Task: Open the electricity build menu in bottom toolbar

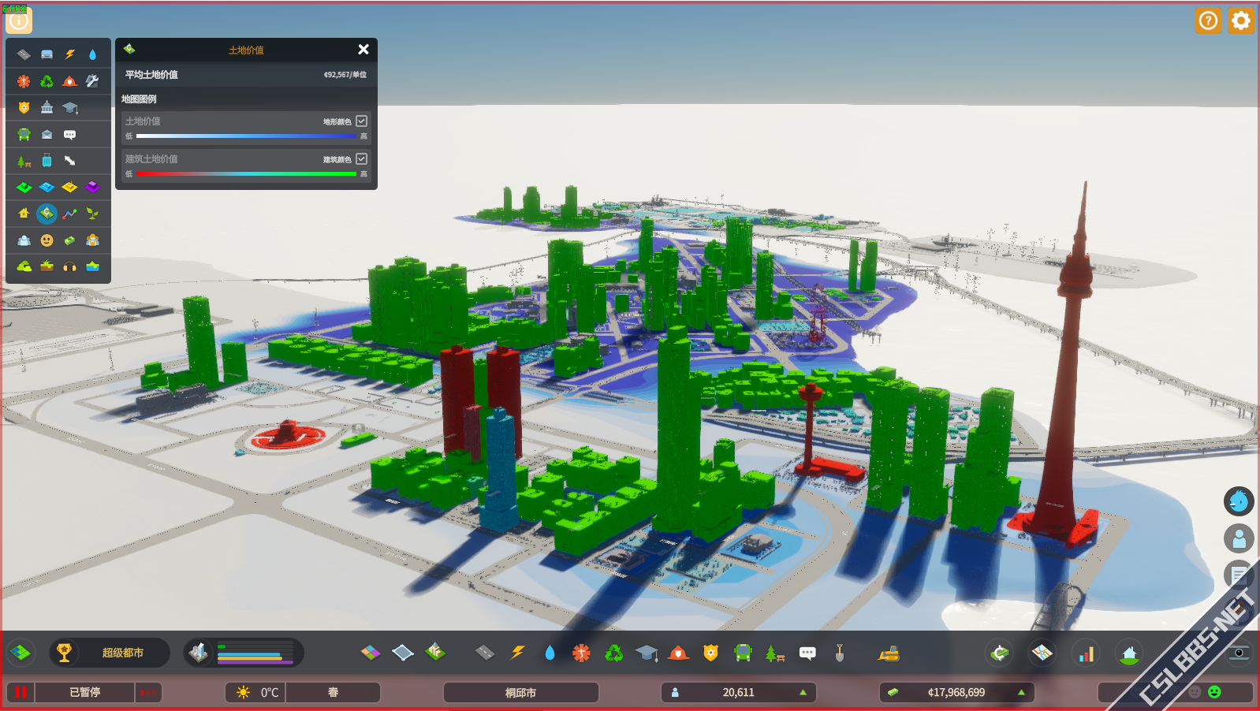Action: (x=517, y=653)
